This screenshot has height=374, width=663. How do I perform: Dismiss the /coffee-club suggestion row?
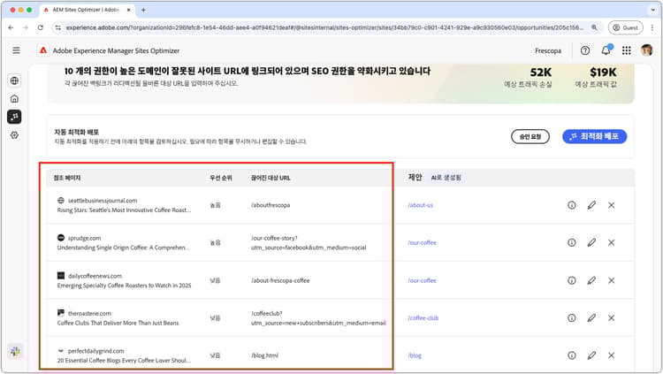(x=612, y=317)
